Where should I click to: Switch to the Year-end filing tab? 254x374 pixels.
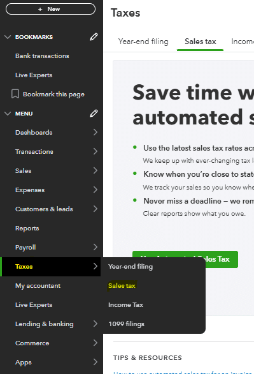(143, 41)
